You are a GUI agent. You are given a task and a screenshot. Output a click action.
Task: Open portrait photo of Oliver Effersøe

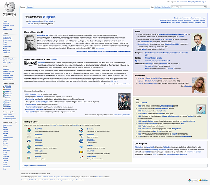click(30, 42)
